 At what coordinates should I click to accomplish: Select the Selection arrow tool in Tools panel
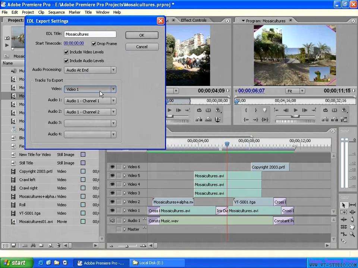(x=343, y=205)
